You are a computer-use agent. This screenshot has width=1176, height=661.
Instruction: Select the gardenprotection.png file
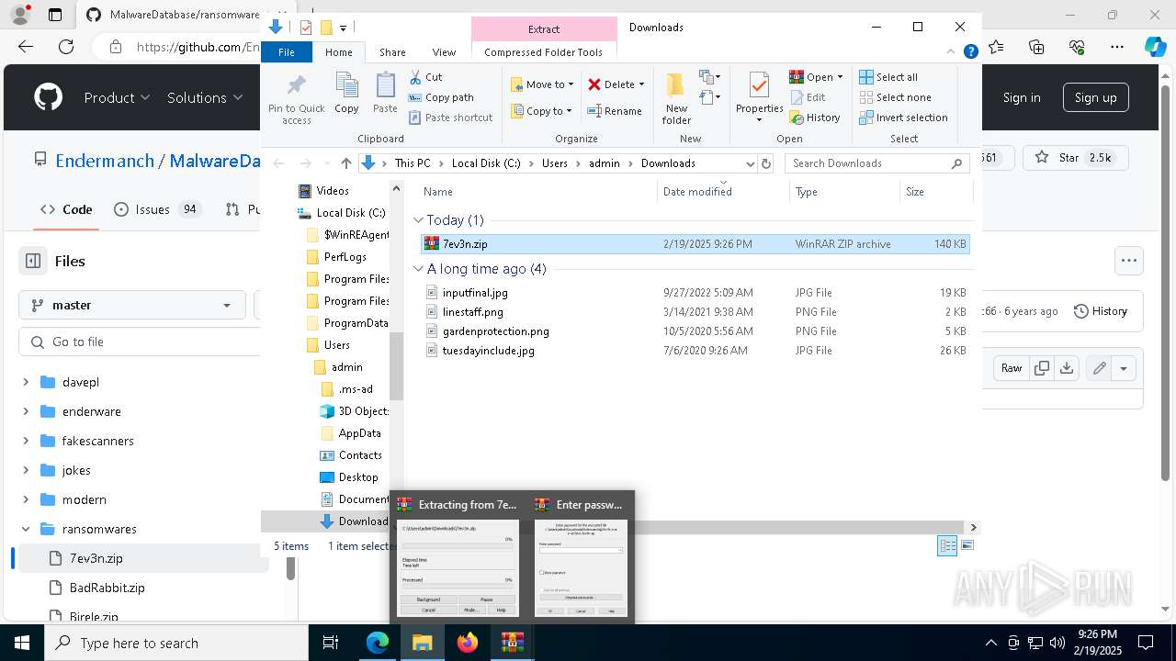495,331
